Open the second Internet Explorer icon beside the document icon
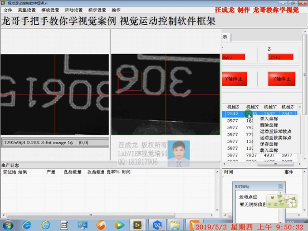The width and height of the screenshot is (308, 231). tap(45, 225)
